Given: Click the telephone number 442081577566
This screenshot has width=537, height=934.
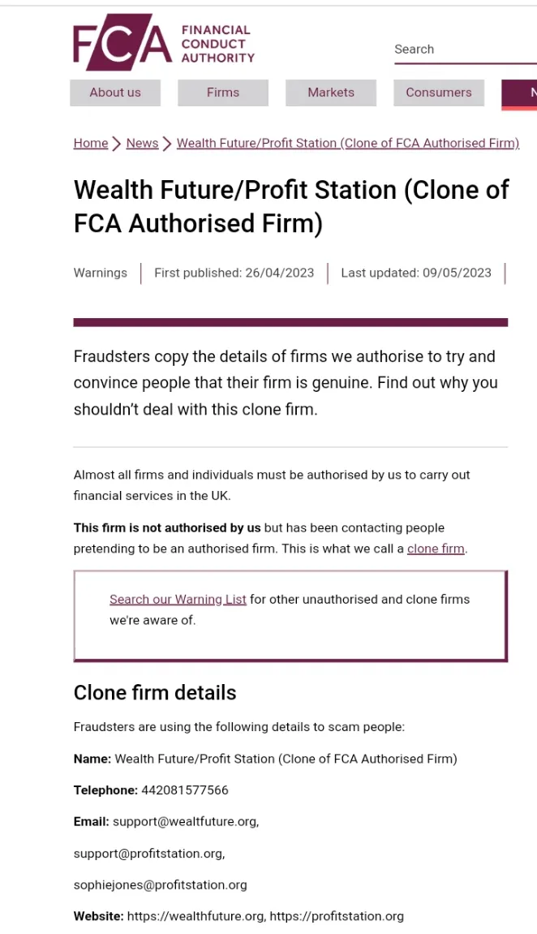Looking at the screenshot, I should tap(185, 790).
